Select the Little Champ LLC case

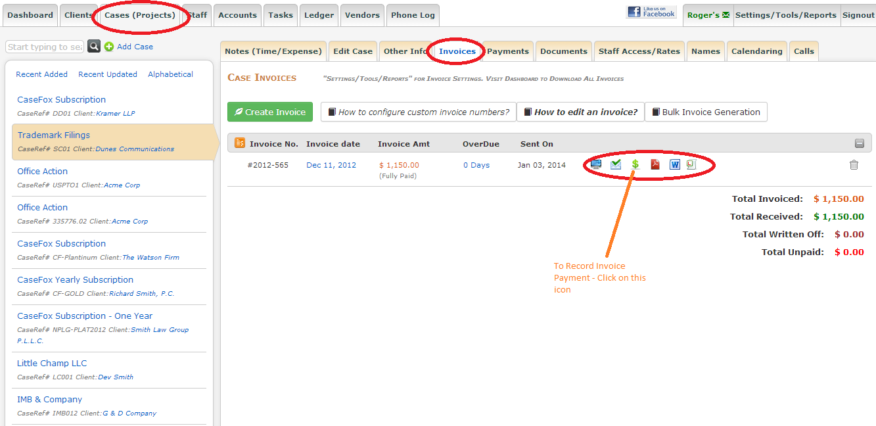tap(52, 363)
